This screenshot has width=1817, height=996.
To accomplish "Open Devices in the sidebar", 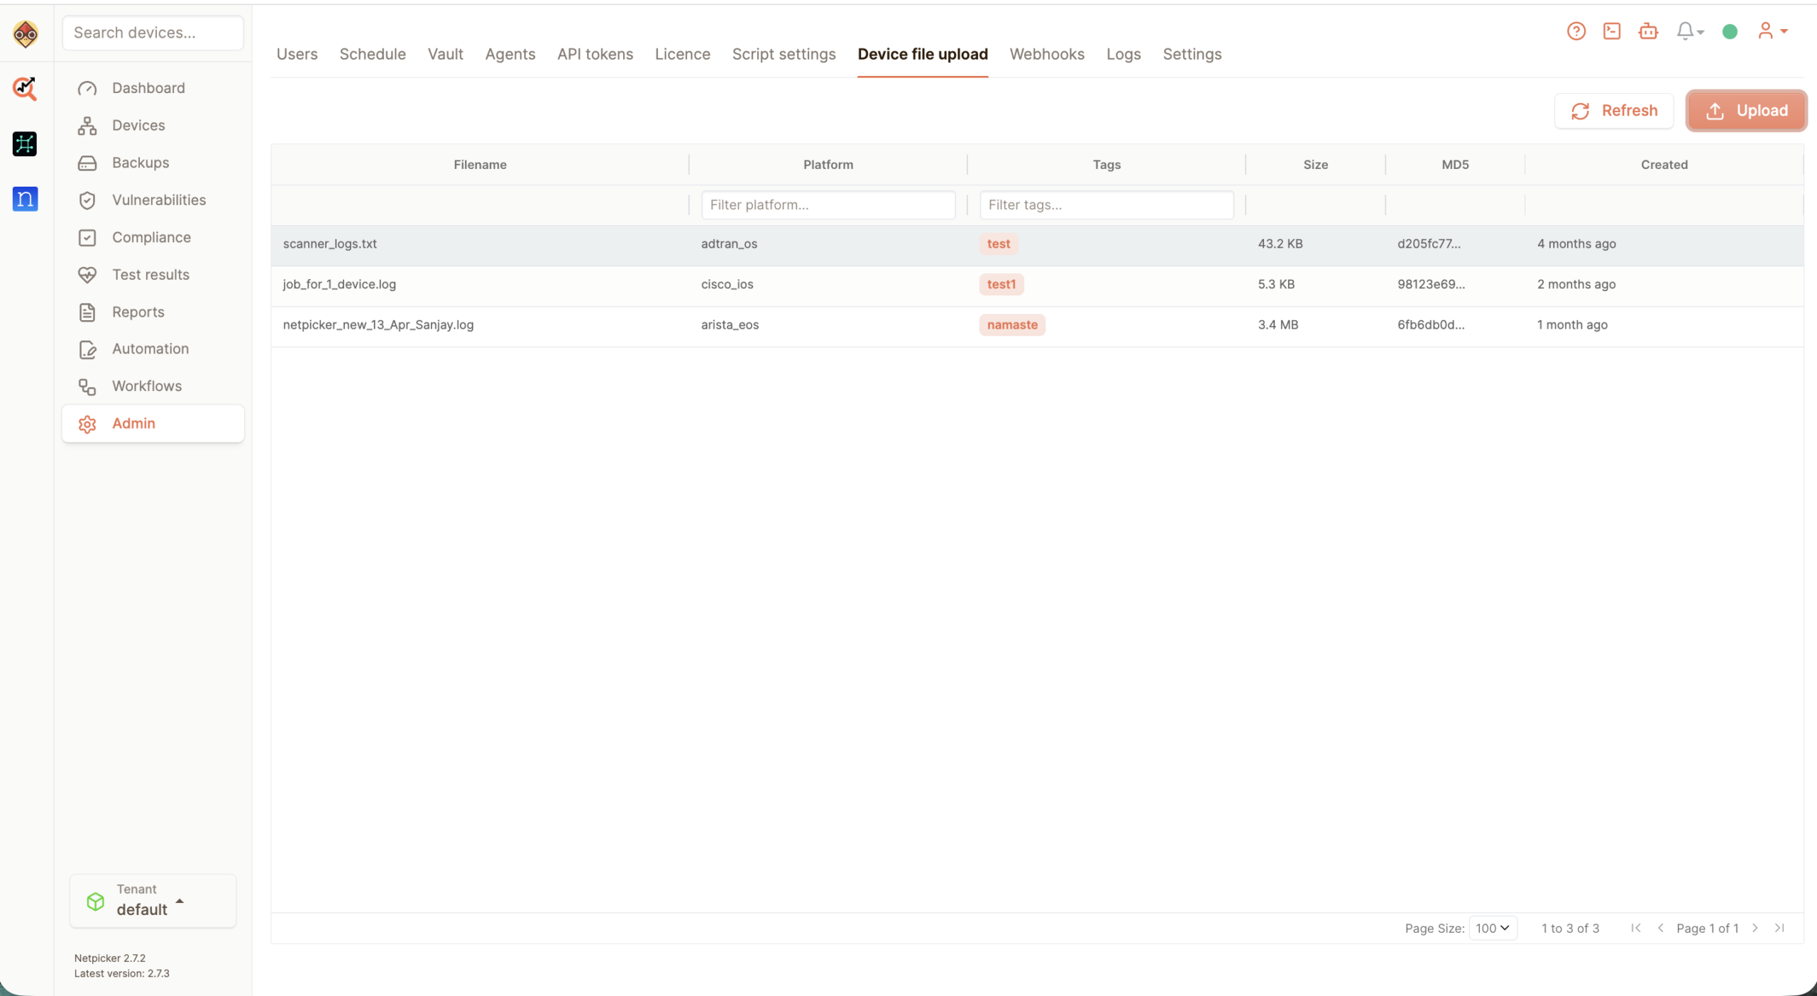I will [x=153, y=126].
